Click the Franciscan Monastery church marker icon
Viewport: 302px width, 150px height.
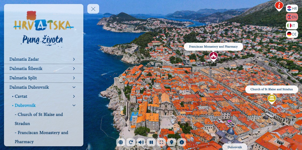click(213, 56)
